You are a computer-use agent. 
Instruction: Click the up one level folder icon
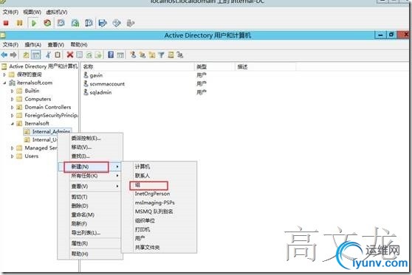tap(26, 55)
